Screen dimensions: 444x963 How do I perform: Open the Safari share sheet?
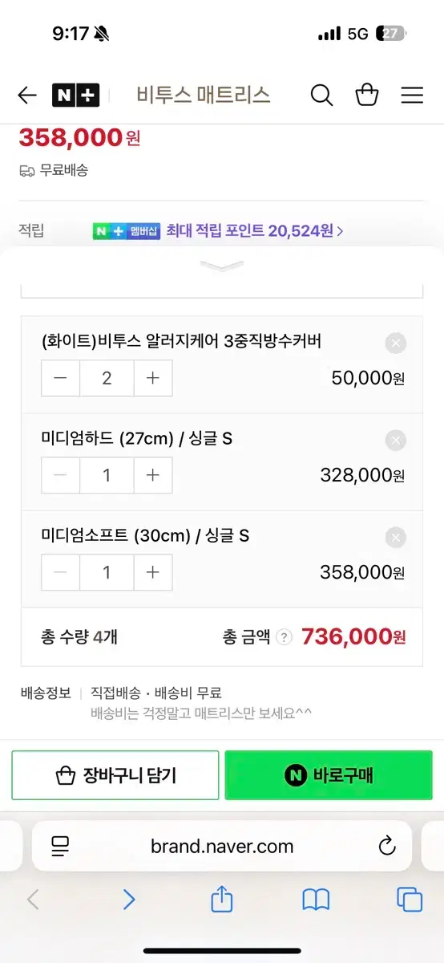(222, 899)
